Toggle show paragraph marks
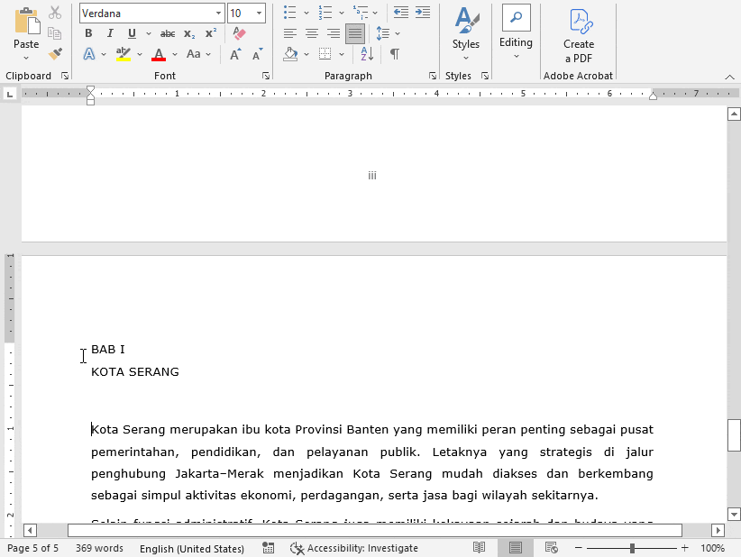This screenshot has width=741, height=557. click(x=394, y=54)
